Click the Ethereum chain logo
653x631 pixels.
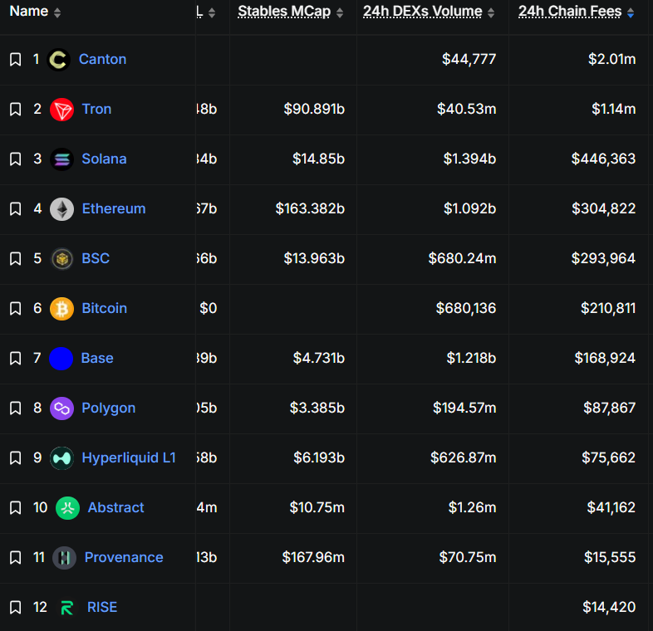tap(61, 209)
